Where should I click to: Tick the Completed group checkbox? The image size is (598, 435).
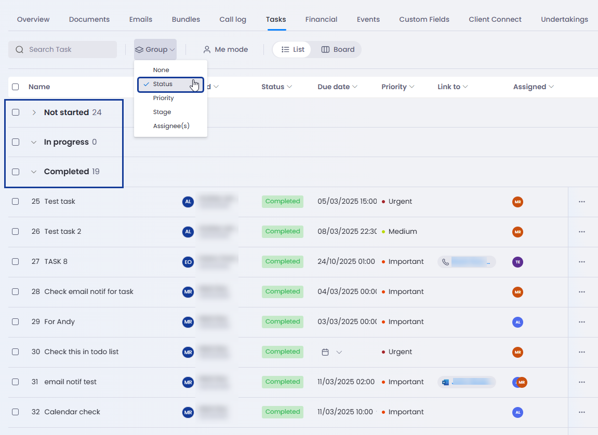(16, 172)
